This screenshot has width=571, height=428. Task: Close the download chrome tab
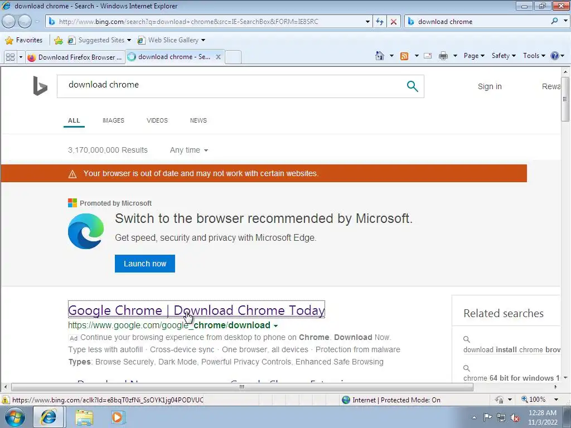click(218, 57)
